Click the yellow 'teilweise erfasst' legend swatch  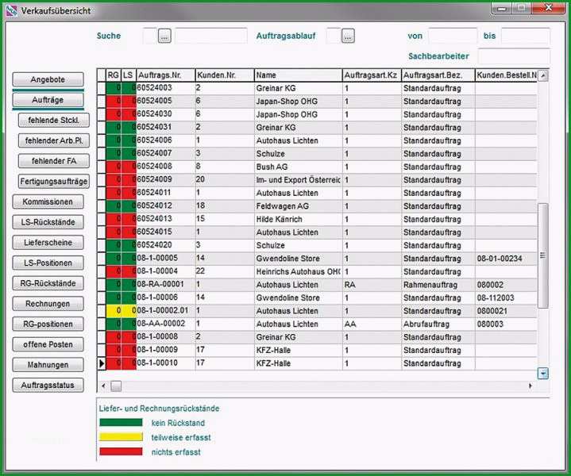click(121, 437)
